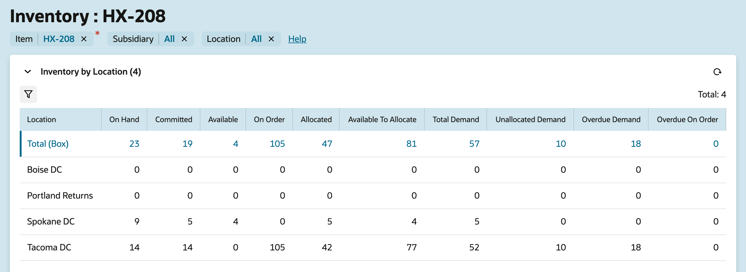Change the Location filter value All

256,39
